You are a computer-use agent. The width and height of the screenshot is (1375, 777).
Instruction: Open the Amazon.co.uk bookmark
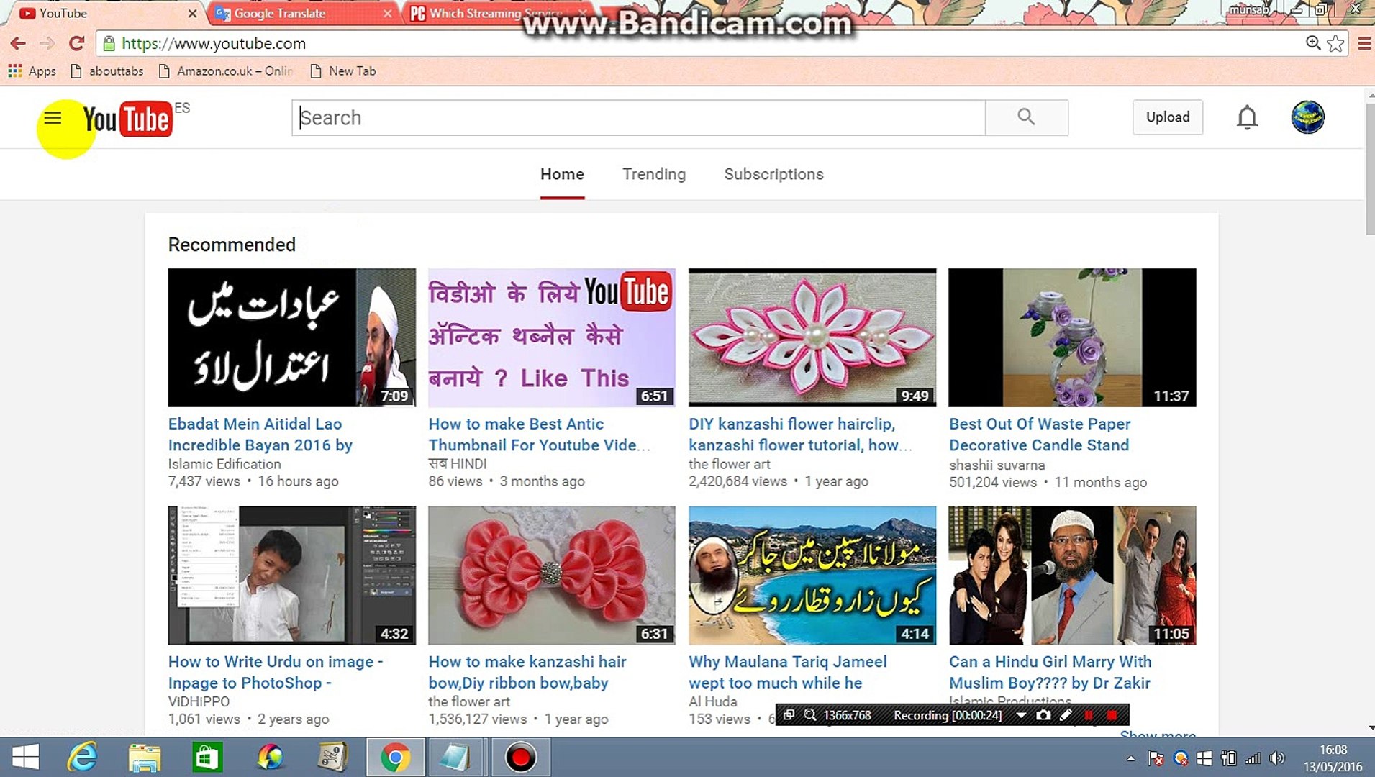click(x=227, y=71)
